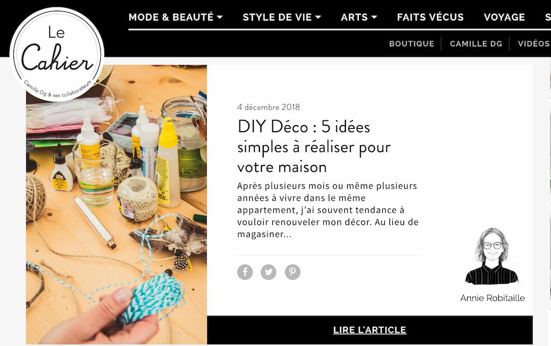Go to the Voyage section
Image resolution: width=551 pixels, height=346 pixels.
pyautogui.click(x=504, y=17)
